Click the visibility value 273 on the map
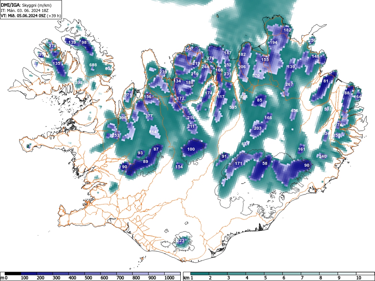 point(52,46)
